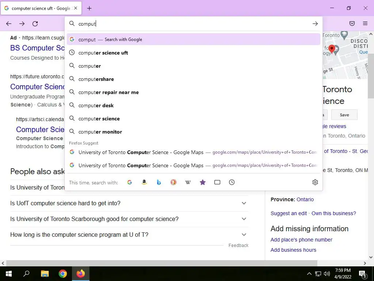Image resolution: width=374 pixels, height=281 pixels.
Task: Click the Save button in knowledge panel
Action: coord(344,115)
